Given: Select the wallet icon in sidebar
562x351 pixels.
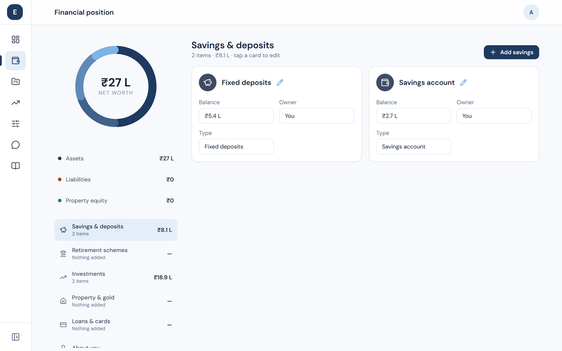Looking at the screenshot, I should [x=15, y=61].
